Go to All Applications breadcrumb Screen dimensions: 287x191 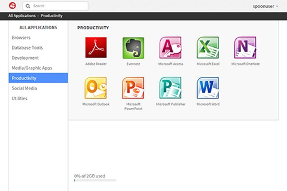tap(22, 16)
